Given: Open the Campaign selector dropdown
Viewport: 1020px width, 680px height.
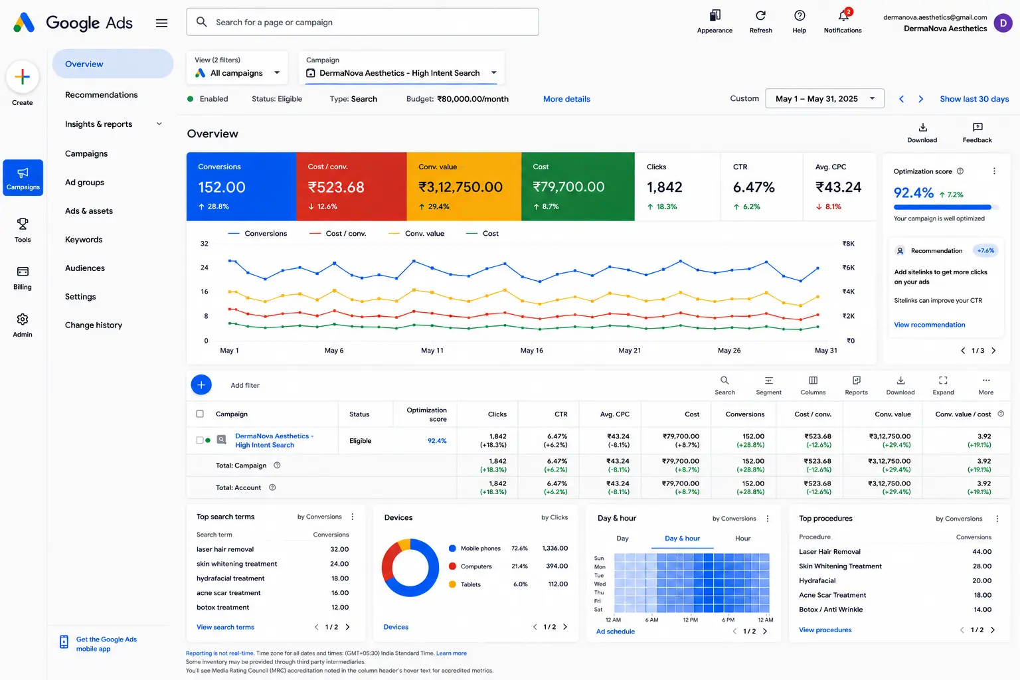Looking at the screenshot, I should point(402,68).
